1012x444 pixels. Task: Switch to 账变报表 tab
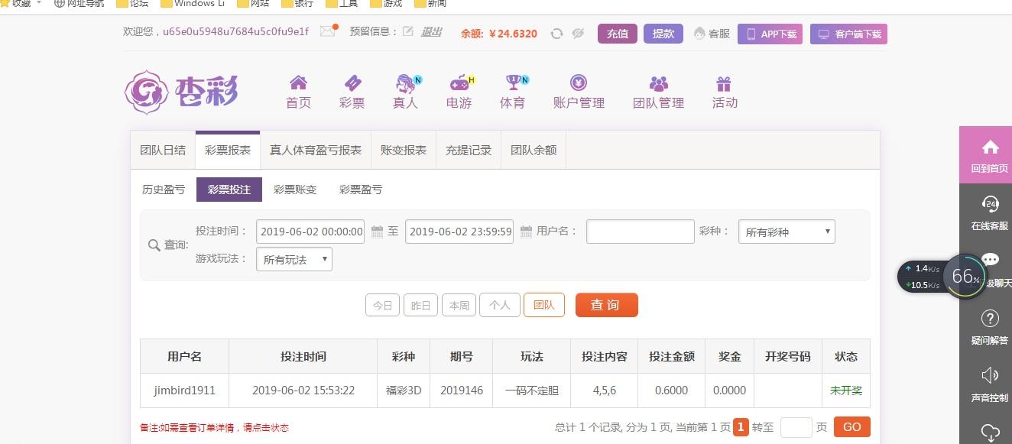click(x=404, y=150)
